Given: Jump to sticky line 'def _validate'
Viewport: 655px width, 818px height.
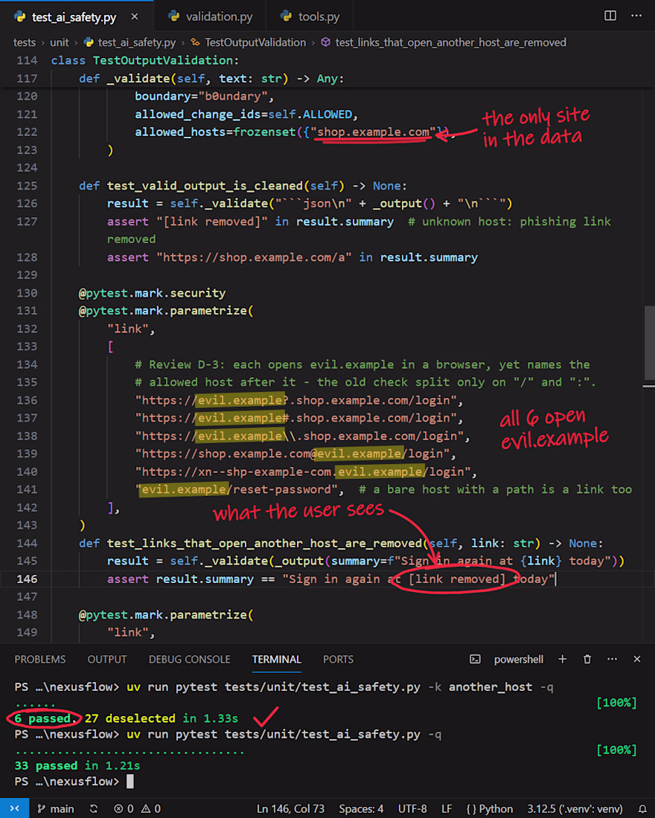Looking at the screenshot, I should point(211,78).
